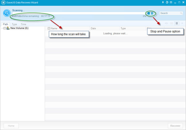Tick the select-all checkbox beside Name
Screen dimensions: 186x130
coord(49,28)
